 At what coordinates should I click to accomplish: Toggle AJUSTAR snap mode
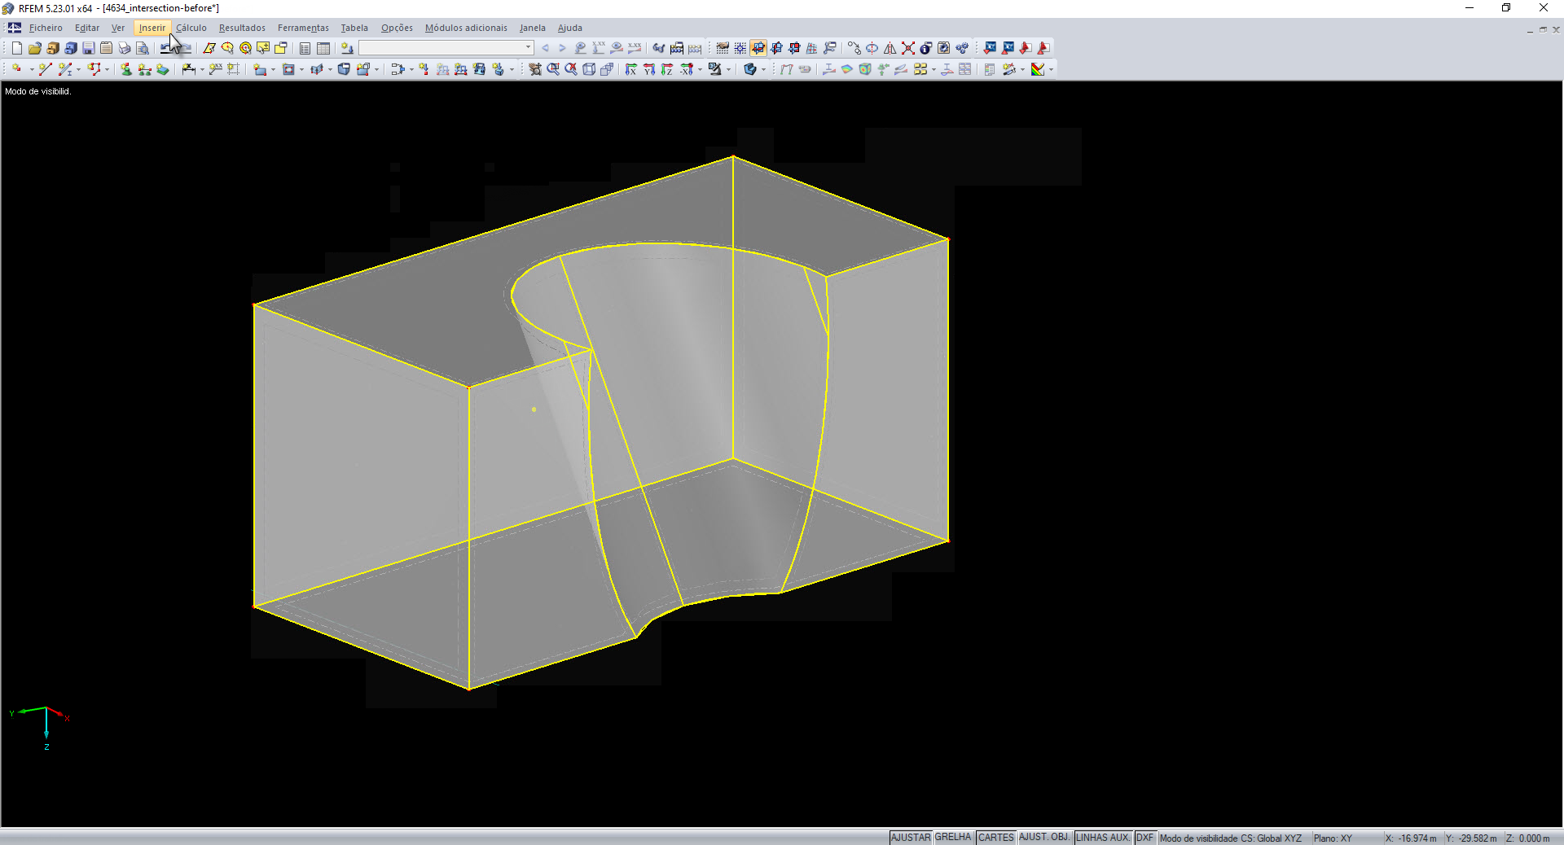pos(911,838)
